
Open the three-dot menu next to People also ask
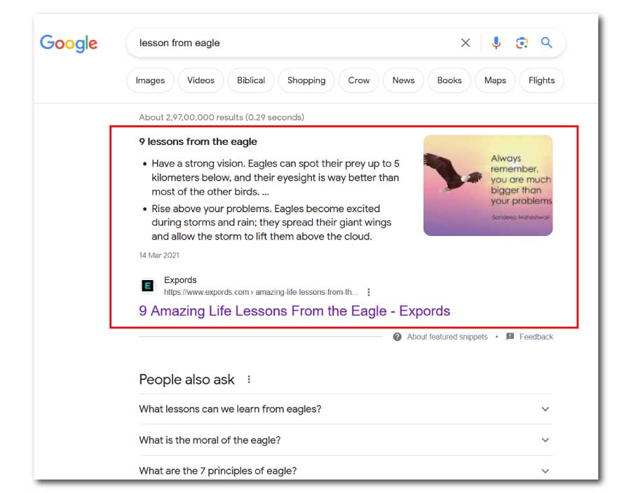coord(249,379)
